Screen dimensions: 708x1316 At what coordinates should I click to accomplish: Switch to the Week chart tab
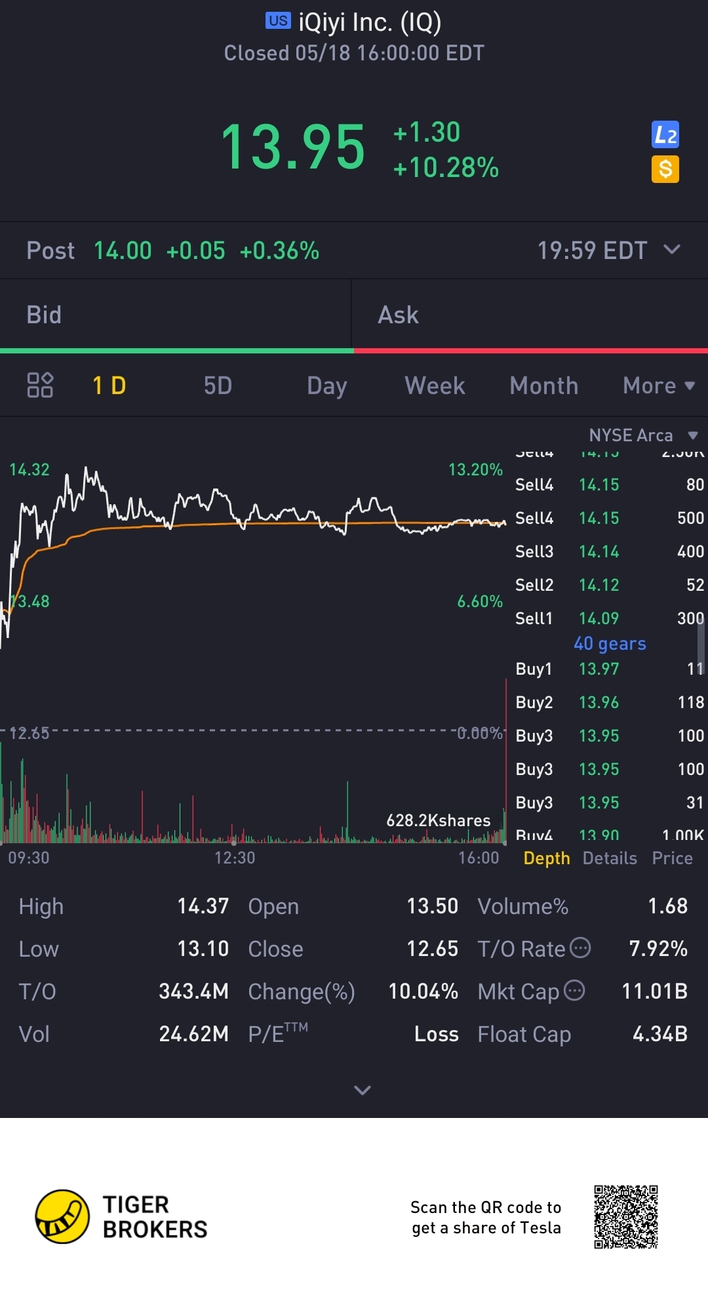pos(435,386)
